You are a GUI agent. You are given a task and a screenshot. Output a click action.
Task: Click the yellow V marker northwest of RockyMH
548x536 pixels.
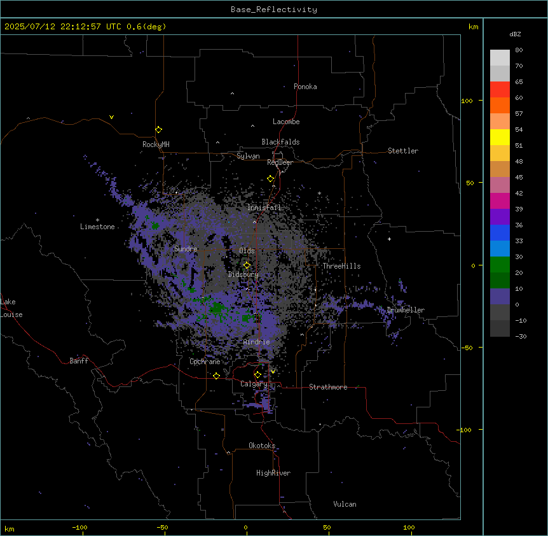pyautogui.click(x=111, y=117)
